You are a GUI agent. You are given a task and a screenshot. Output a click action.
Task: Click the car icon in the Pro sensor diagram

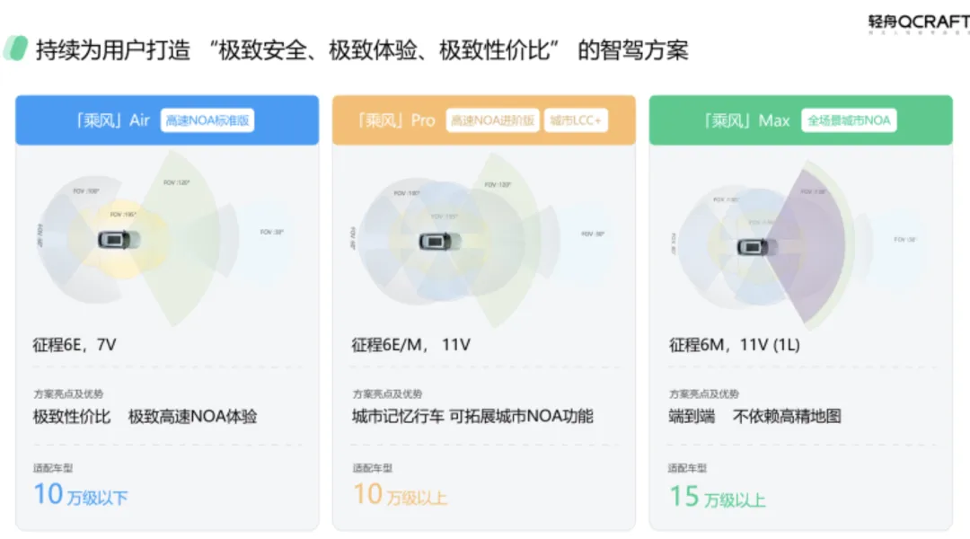(x=440, y=241)
